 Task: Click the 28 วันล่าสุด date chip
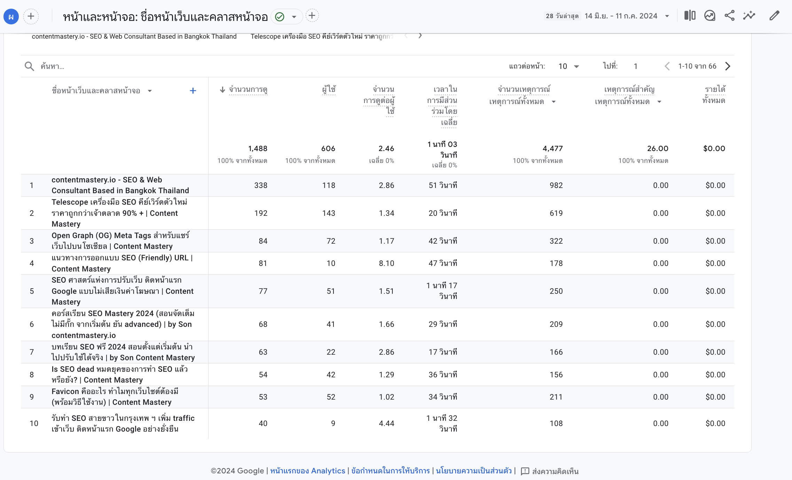562,16
